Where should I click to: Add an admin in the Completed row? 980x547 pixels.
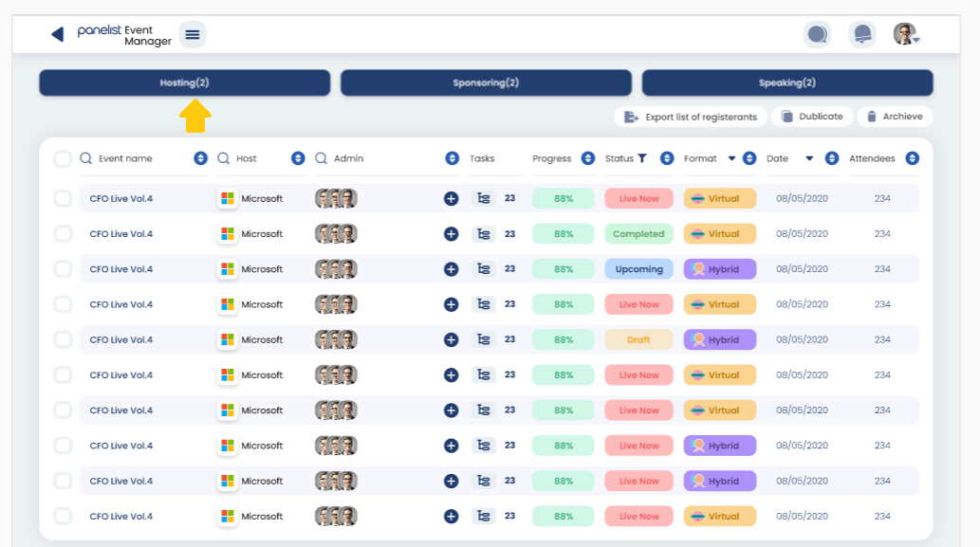tap(452, 234)
